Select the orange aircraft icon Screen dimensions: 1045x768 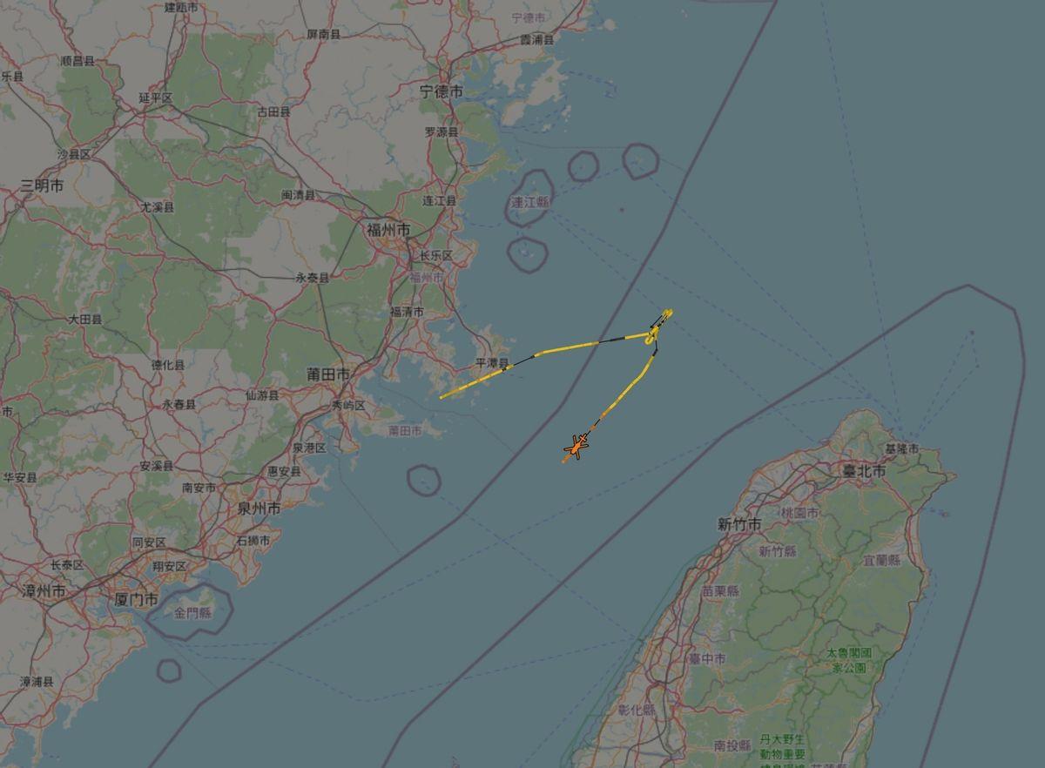pos(576,448)
